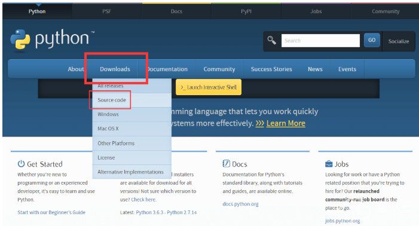Image resolution: width=419 pixels, height=226 pixels.
Task: Click the Docs section heading
Action: (240, 164)
